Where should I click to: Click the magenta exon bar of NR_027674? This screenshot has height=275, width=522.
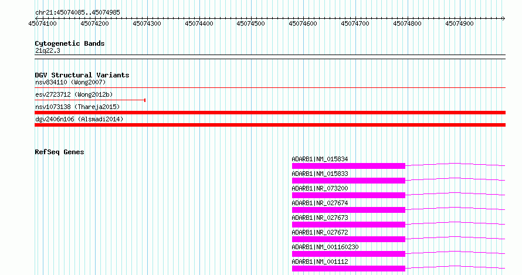coord(348,210)
